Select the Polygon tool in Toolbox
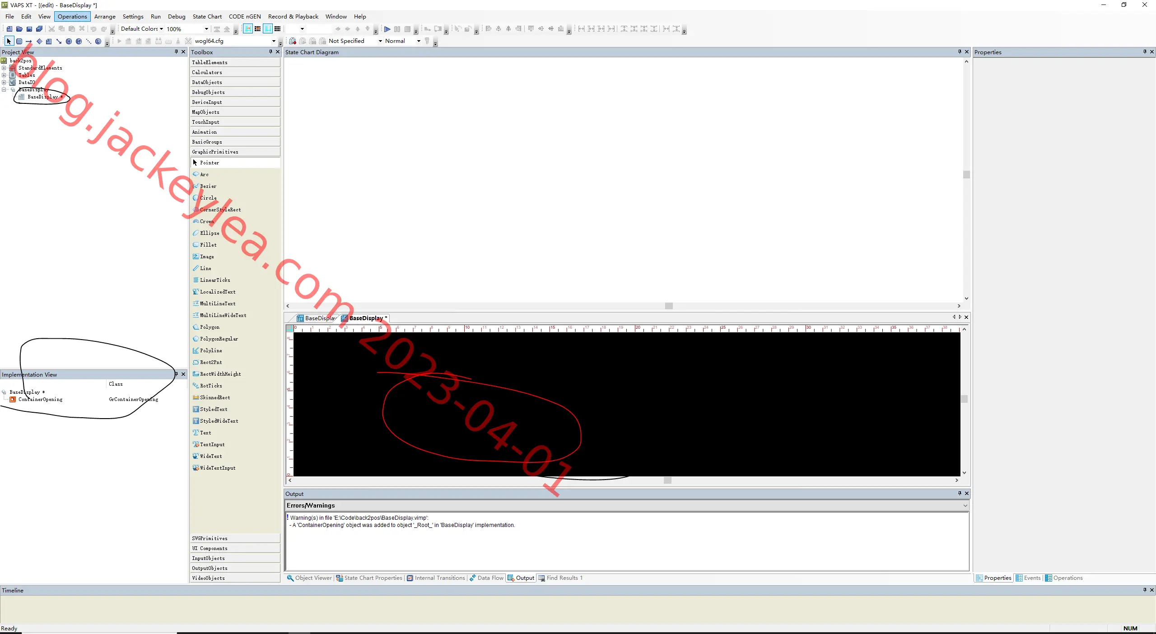 coord(210,327)
